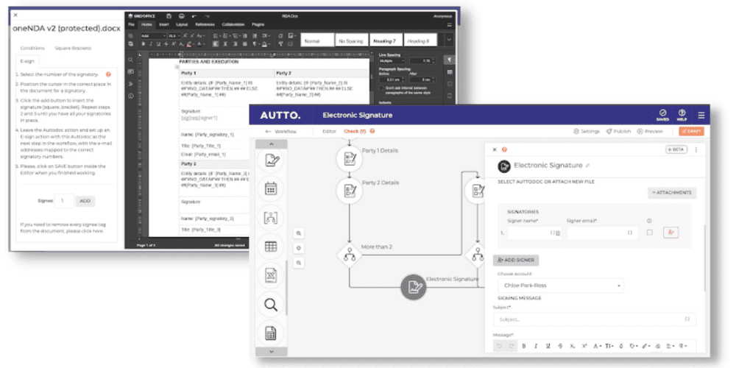Bold the signing message text in the editor toolbar
The width and height of the screenshot is (736, 368).
pyautogui.click(x=523, y=346)
